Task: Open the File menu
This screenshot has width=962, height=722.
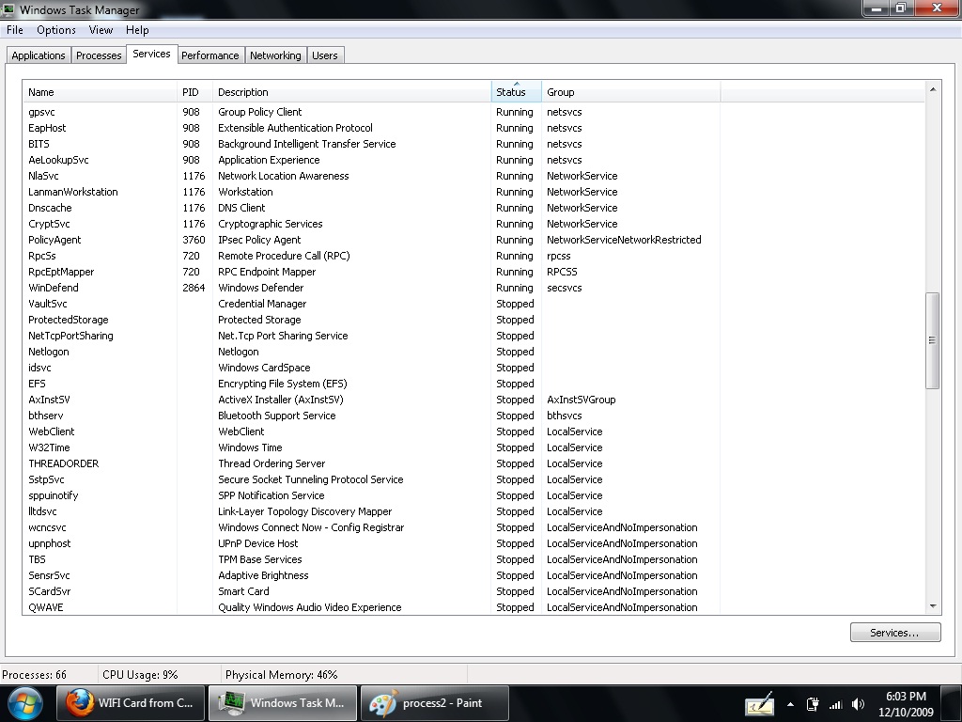Action: pos(15,30)
